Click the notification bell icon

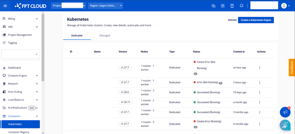point(242,6)
